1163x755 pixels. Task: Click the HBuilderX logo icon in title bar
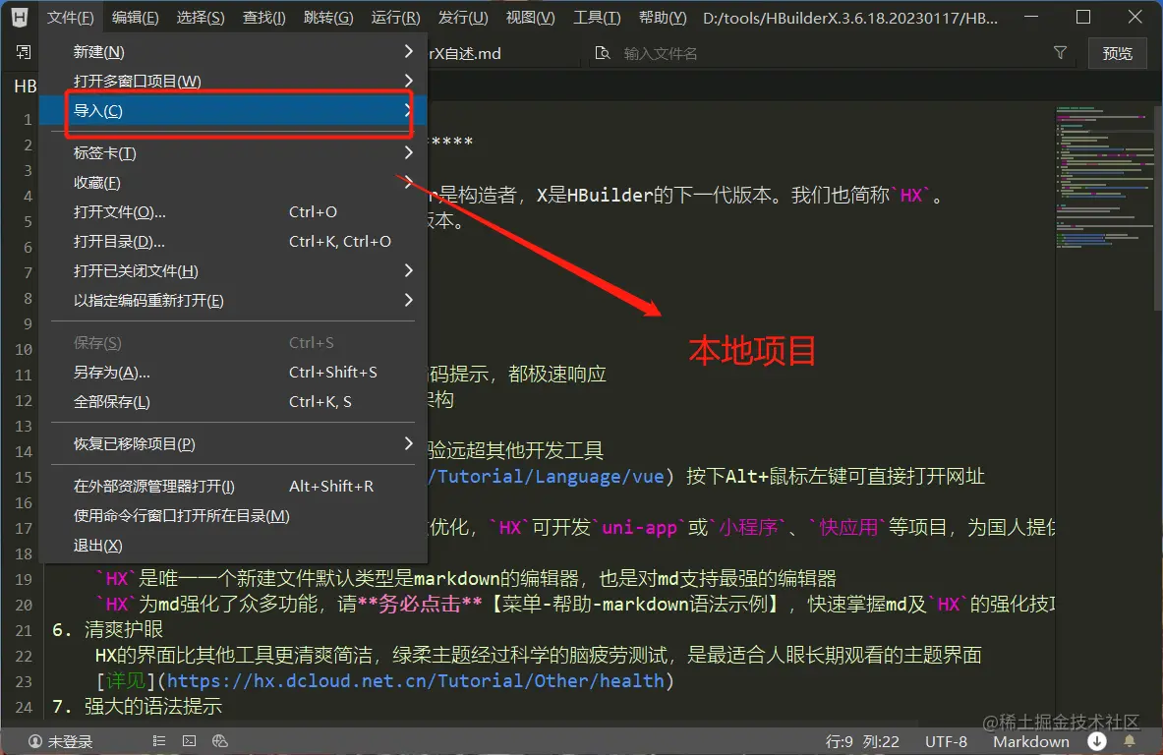(20, 17)
